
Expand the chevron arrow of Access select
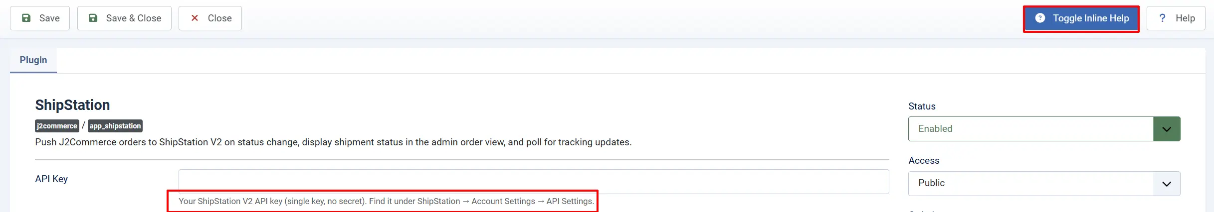pyautogui.click(x=1167, y=184)
